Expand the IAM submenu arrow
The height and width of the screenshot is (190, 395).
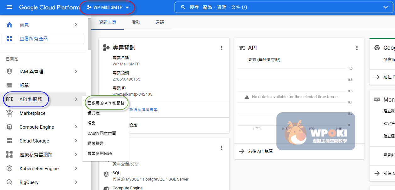[x=76, y=71]
